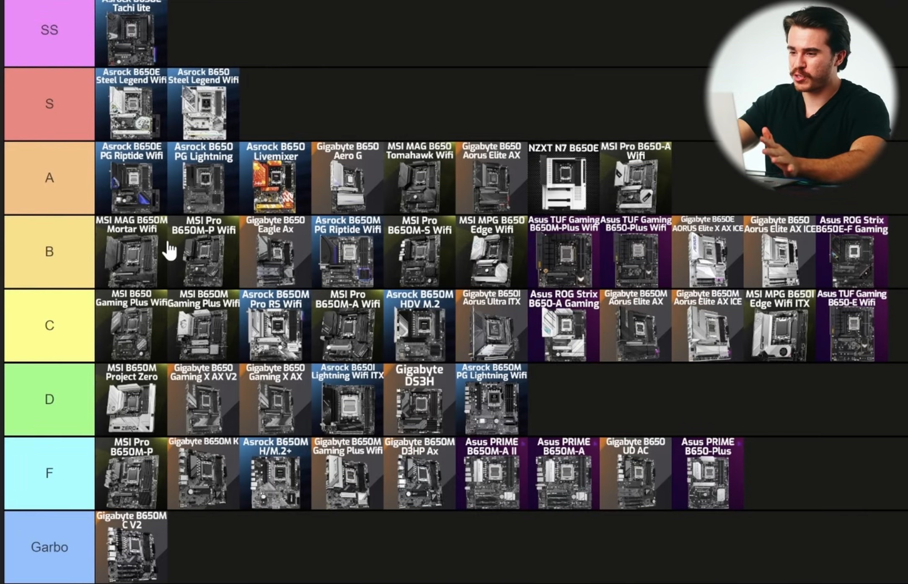Viewport: 908px width, 584px height.
Task: Click Gigabyte B650M Gaming Plus Wifi tile
Action: click(347, 473)
